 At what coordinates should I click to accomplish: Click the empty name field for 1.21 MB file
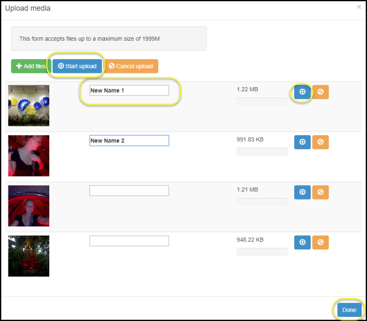[x=129, y=191]
